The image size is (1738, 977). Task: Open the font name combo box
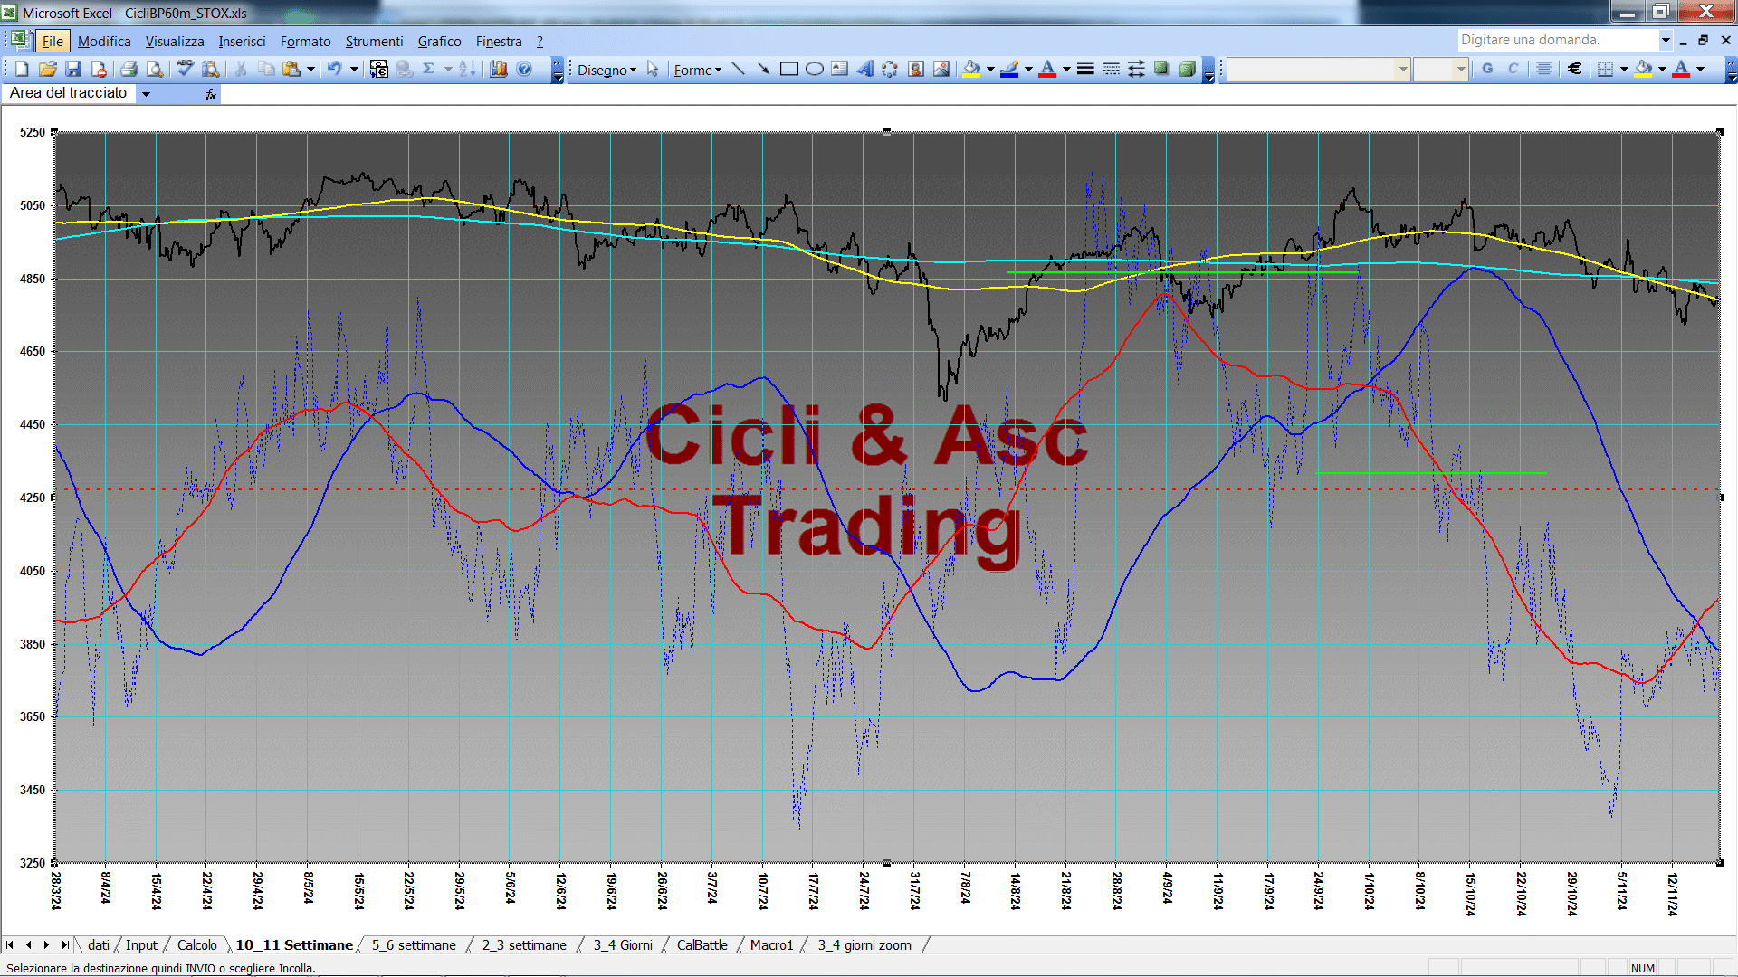click(1318, 69)
